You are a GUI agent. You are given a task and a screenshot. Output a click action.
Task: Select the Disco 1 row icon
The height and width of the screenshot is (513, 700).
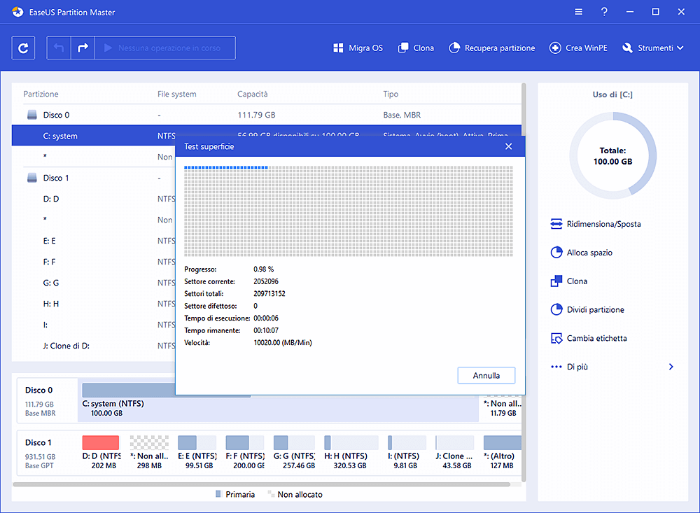[32, 178]
